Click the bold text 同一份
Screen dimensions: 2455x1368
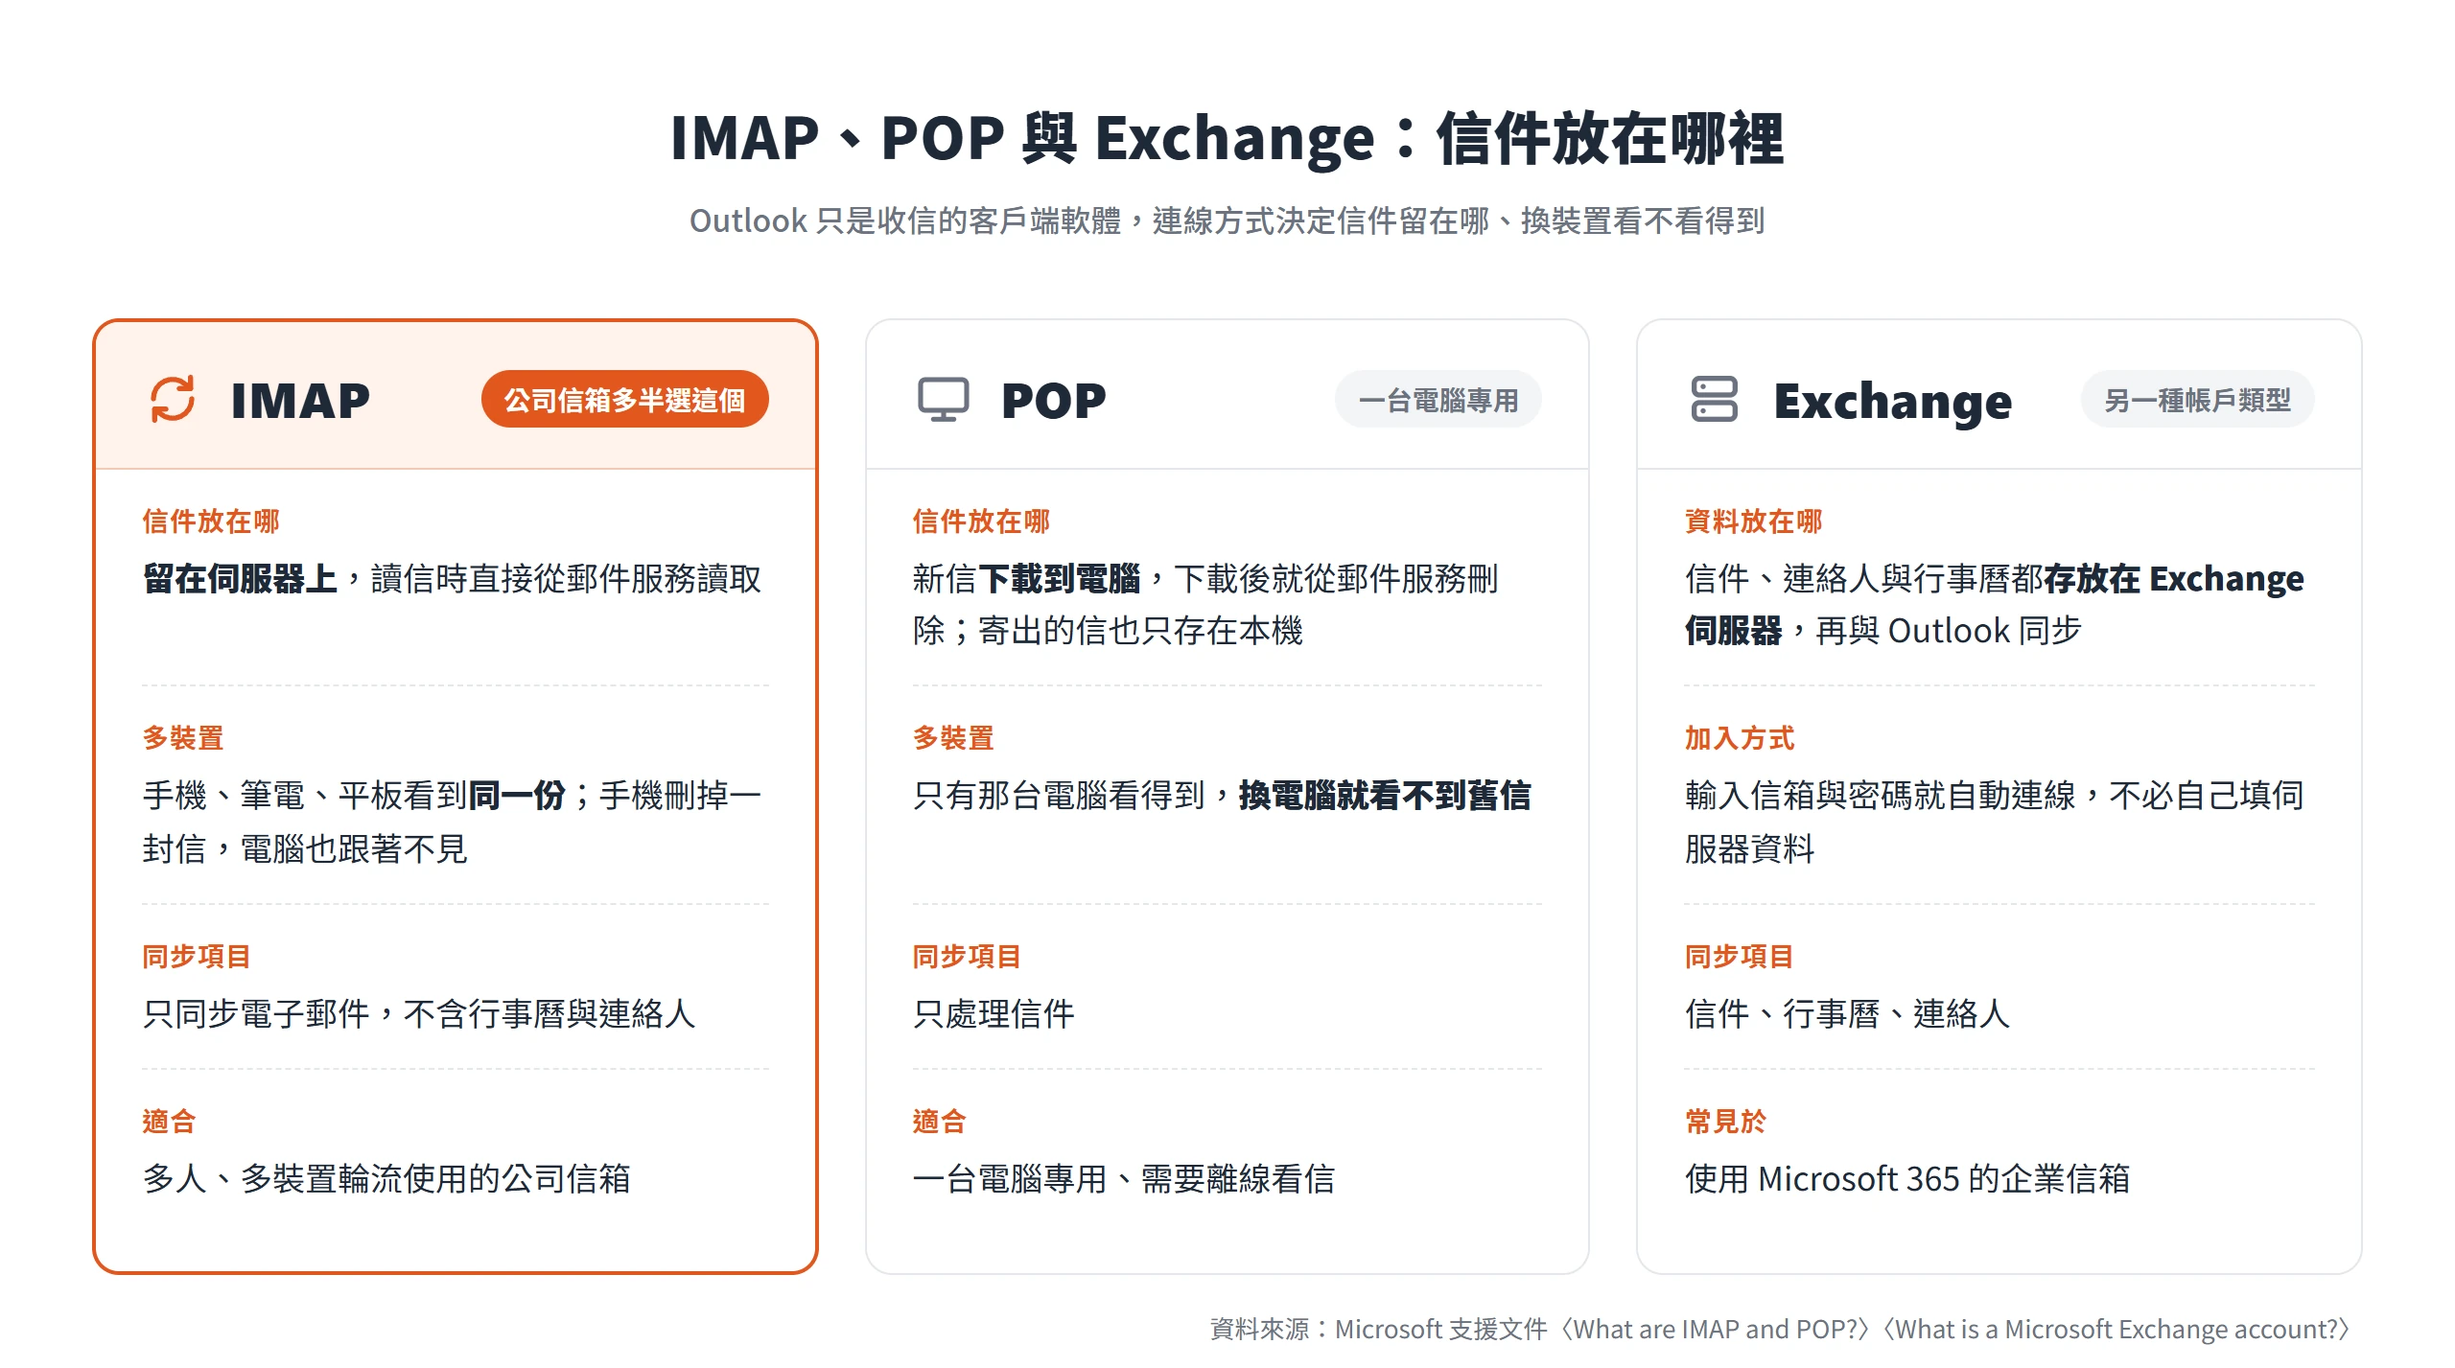click(x=517, y=796)
